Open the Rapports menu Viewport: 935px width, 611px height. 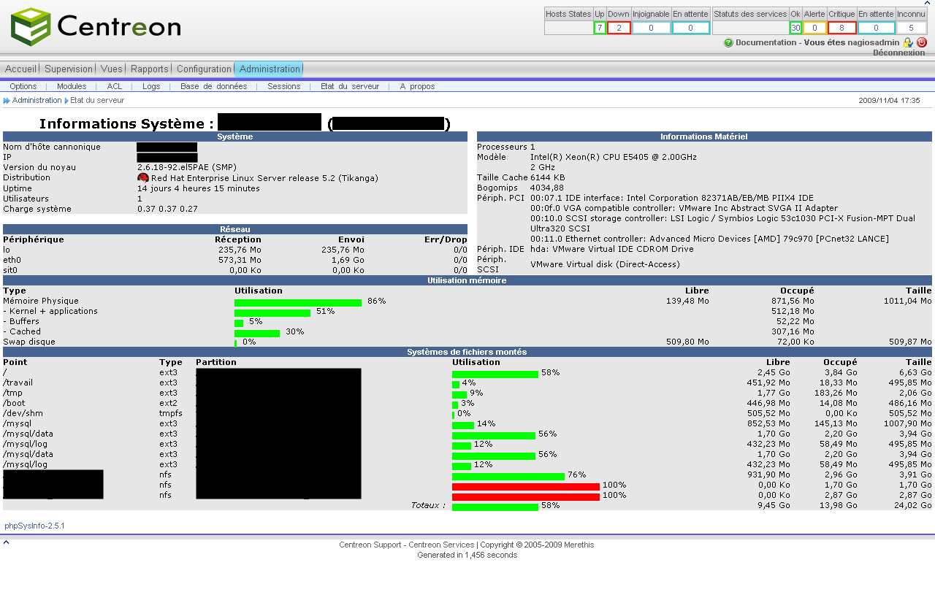(x=149, y=69)
